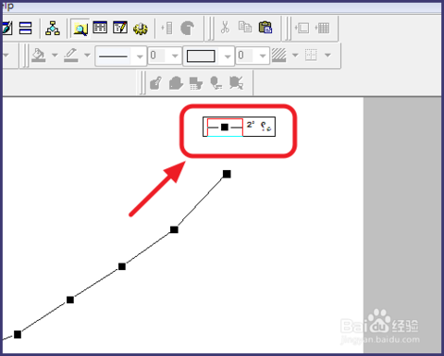Click the grayed hand-with-pen icon
This screenshot has height=356, width=444.
pos(155,83)
